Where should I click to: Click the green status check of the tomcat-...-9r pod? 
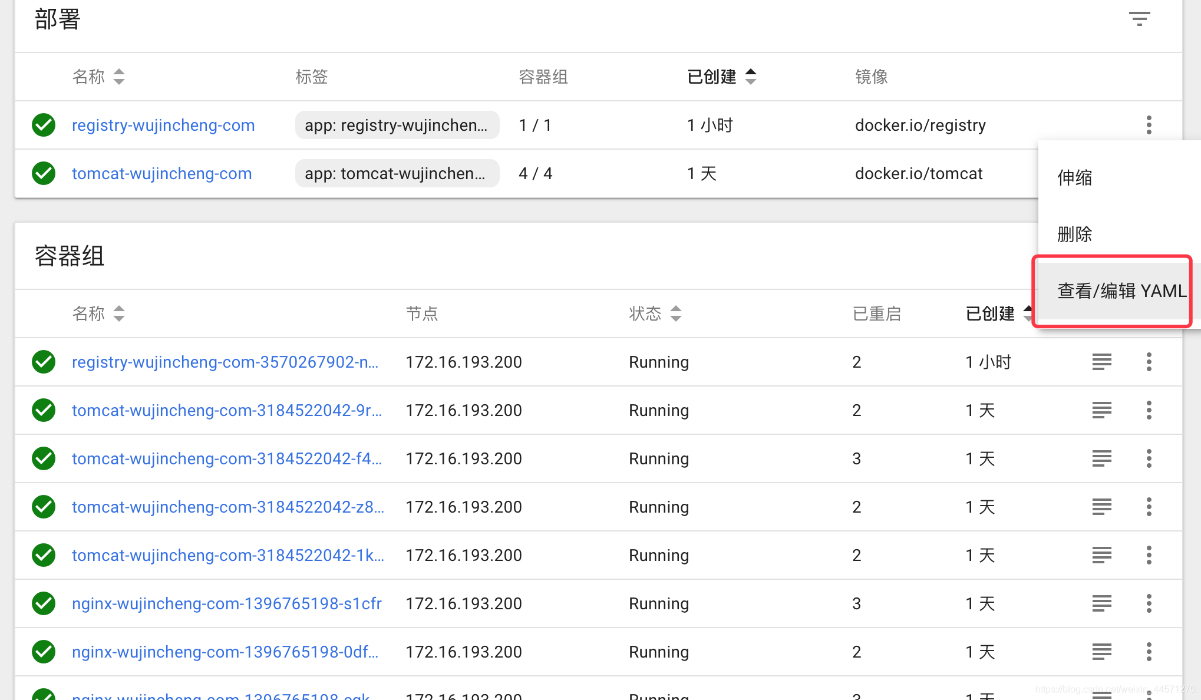(x=44, y=410)
